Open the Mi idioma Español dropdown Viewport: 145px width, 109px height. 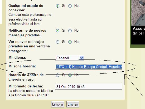(x=70, y=58)
